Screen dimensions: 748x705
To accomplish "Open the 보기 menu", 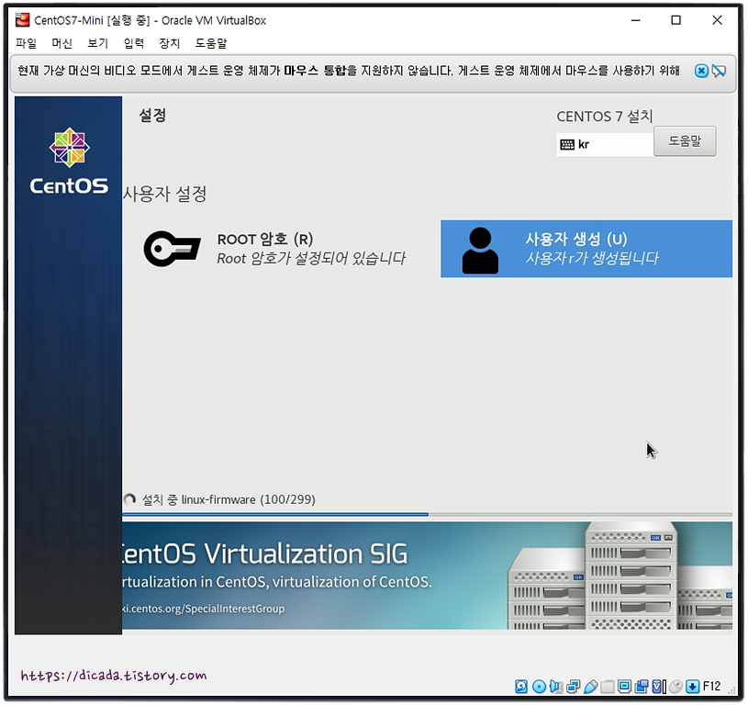I will (98, 43).
